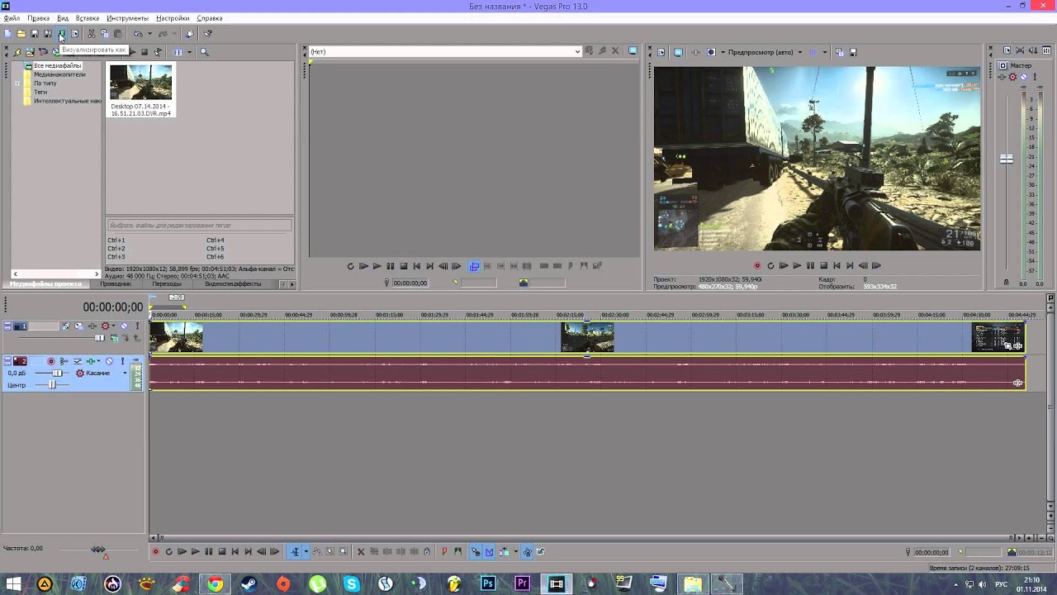
Task: Cut selection with the scissors icon
Action: (x=92, y=34)
